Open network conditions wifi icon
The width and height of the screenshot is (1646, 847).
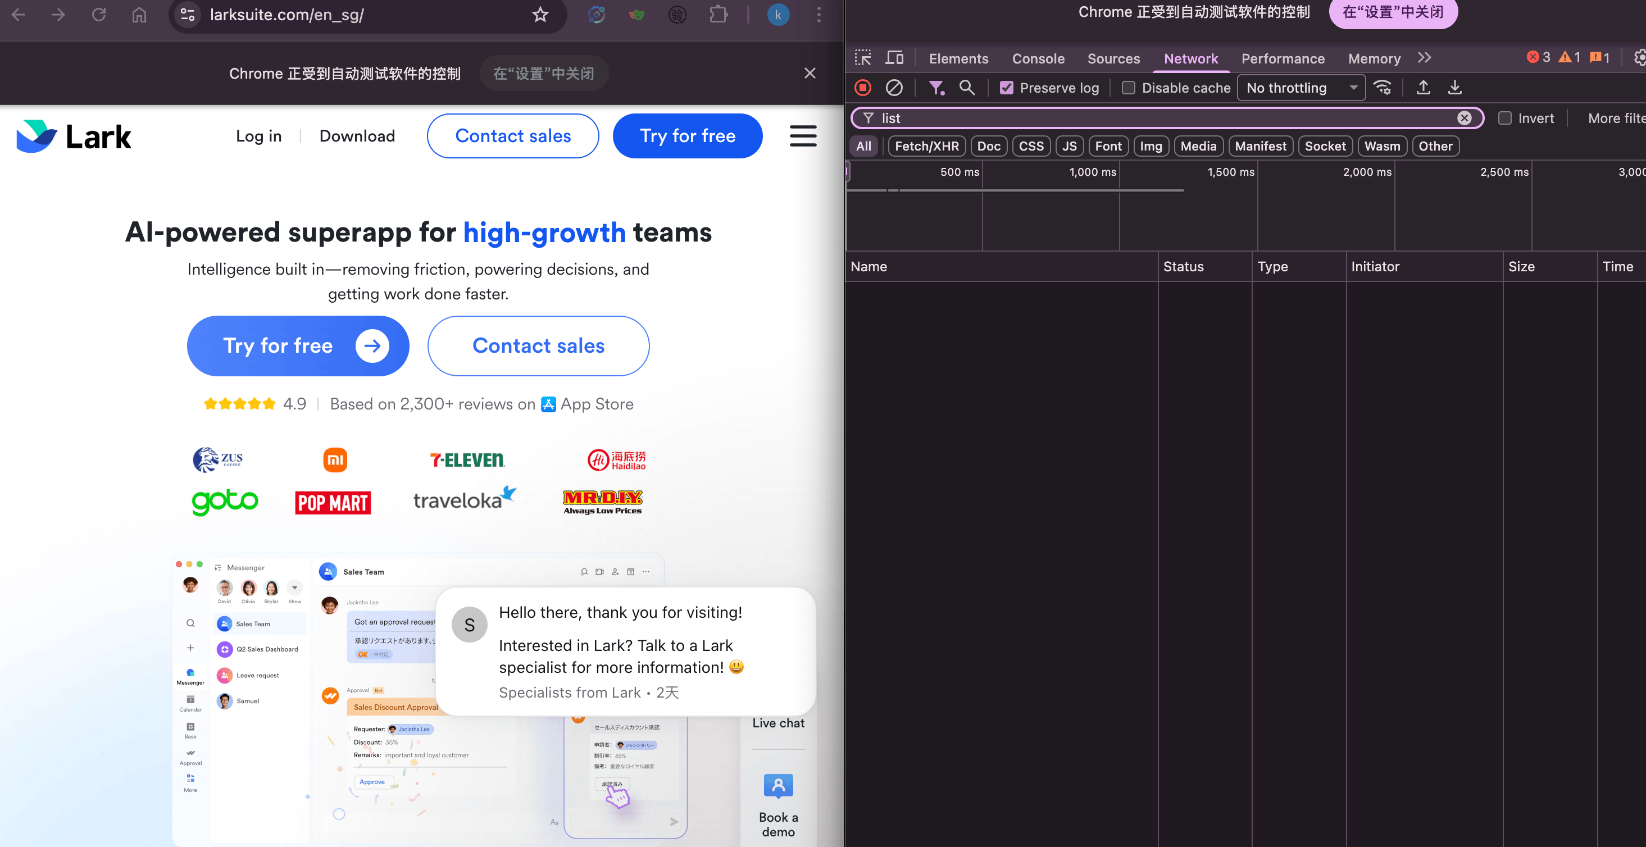click(1383, 88)
